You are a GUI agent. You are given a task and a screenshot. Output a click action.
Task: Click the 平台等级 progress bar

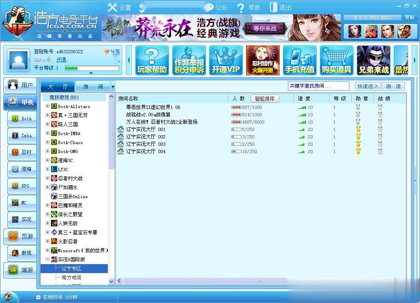(91, 68)
